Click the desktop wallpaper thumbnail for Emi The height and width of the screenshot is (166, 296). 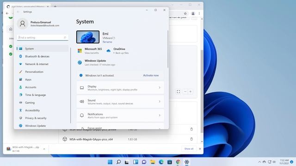[88, 37]
